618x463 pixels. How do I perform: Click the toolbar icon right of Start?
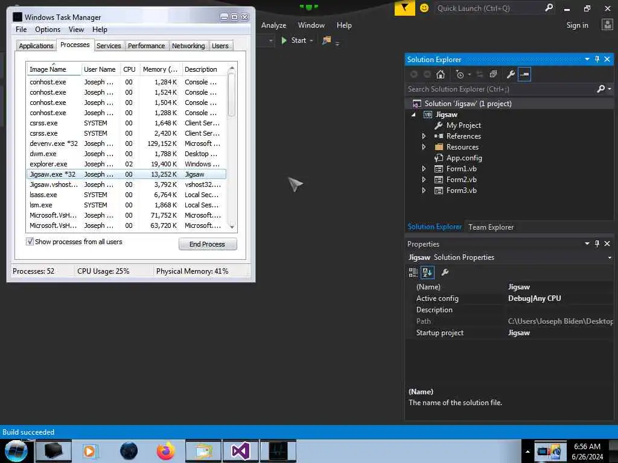(327, 40)
